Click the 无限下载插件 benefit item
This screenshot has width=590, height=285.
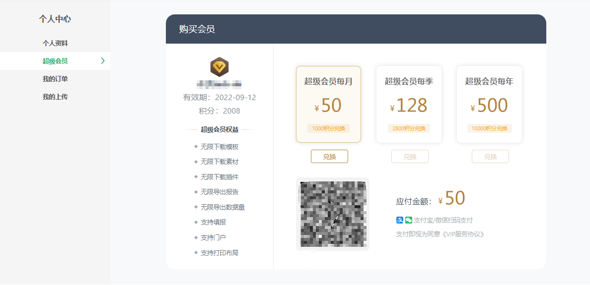(x=220, y=177)
